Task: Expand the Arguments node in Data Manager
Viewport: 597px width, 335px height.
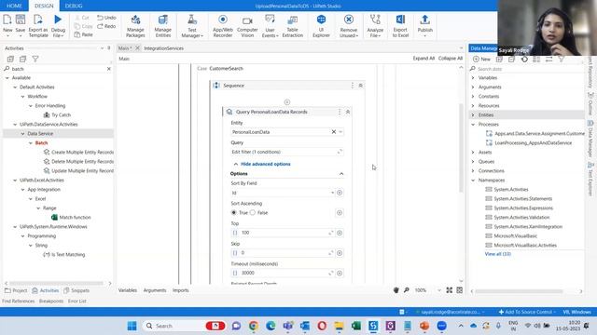Action: [473, 87]
